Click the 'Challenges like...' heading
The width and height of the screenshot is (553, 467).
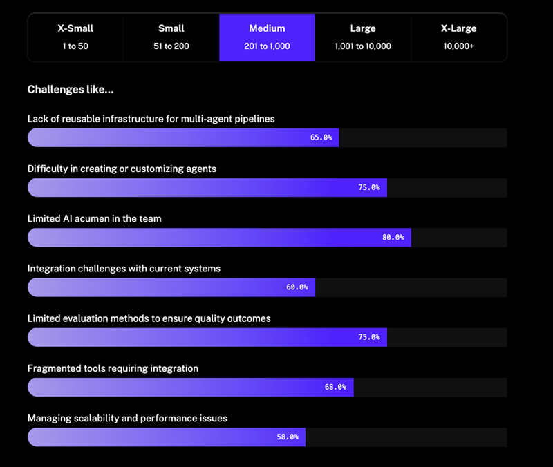coord(71,90)
